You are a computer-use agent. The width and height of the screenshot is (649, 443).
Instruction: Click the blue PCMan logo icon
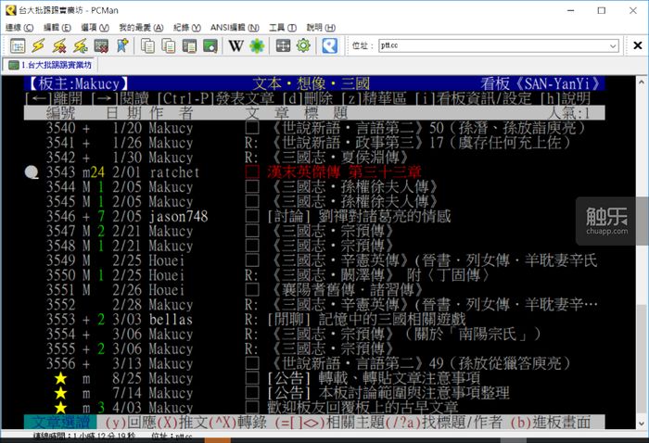click(329, 45)
